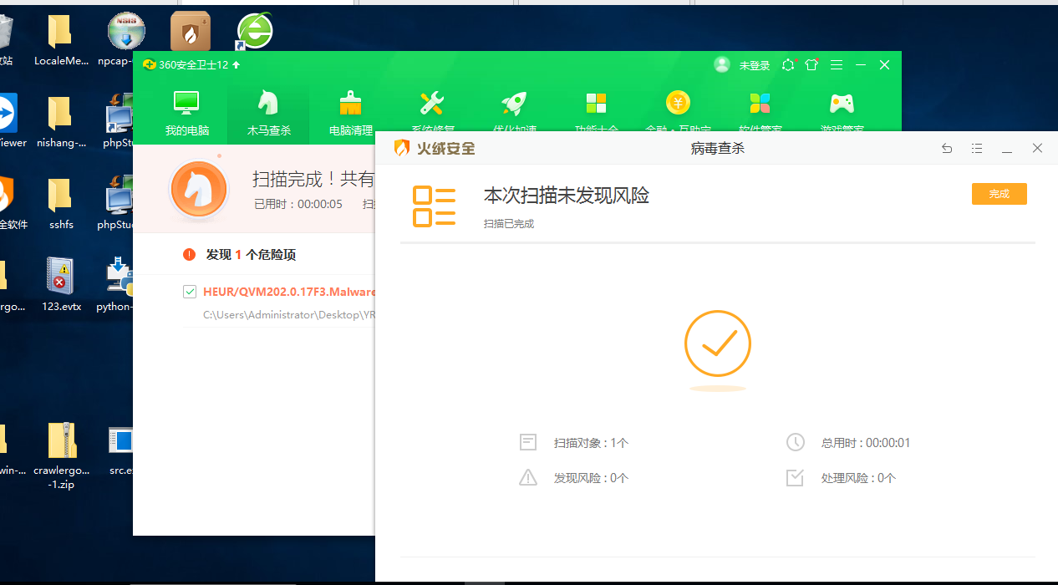Select the 系统修复 wrench-and-screwdriver icon

click(432, 104)
